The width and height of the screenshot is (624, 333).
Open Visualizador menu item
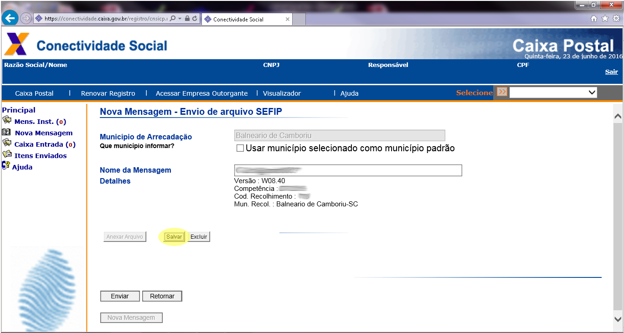click(x=282, y=93)
